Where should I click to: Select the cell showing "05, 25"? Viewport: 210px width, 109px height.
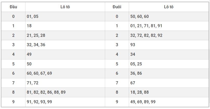point(136,64)
